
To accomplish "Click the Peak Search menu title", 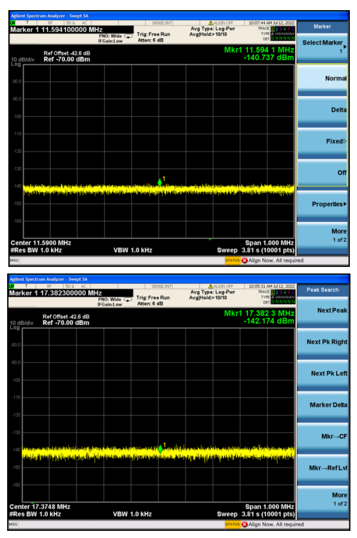I will coord(322,290).
